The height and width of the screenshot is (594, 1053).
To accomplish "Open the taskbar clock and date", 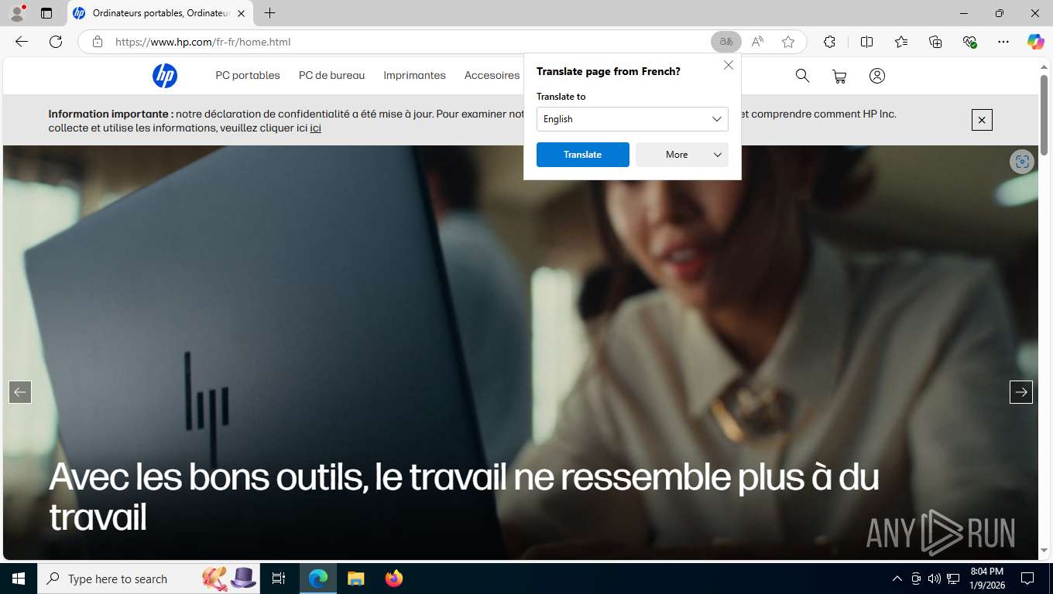I will (986, 579).
